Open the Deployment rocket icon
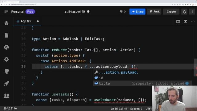Image resolution: width=197 pixels, height=111 pixels. [x=6, y=84]
